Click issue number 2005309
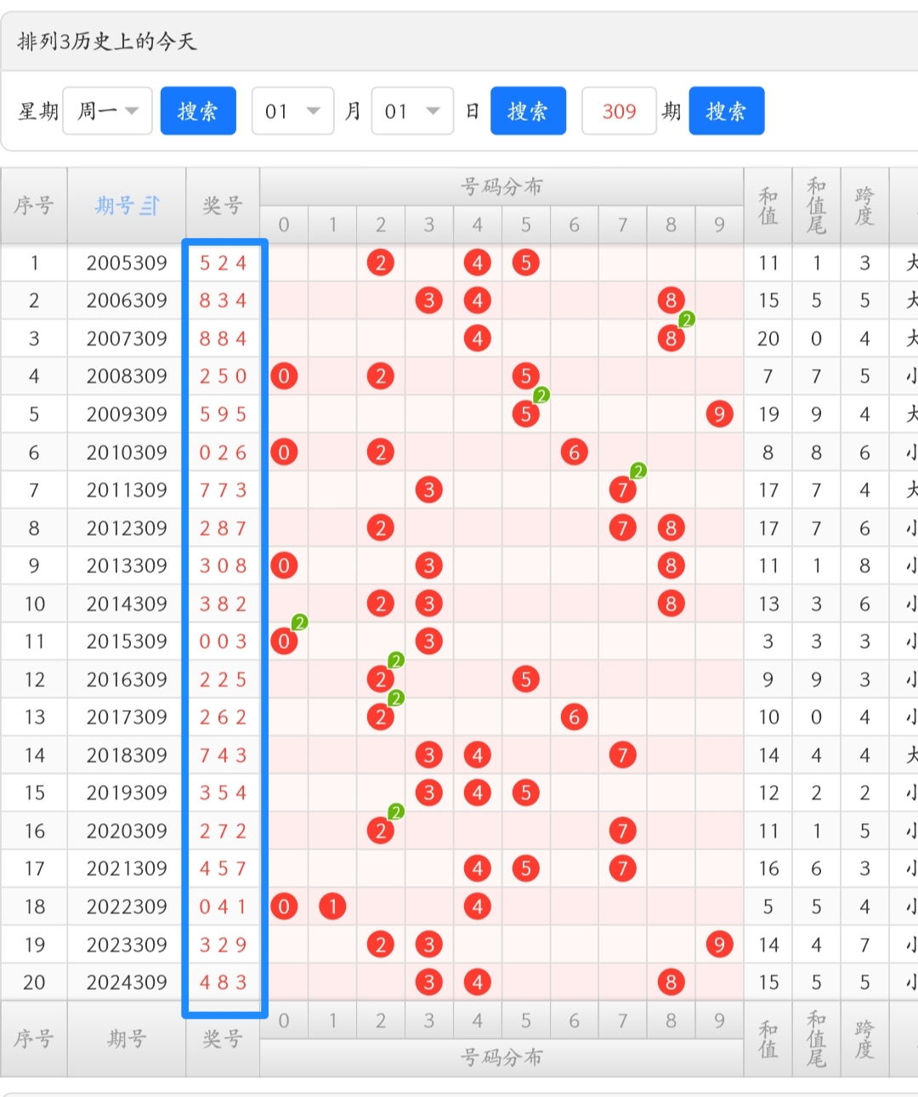The image size is (918, 1097). tap(127, 263)
